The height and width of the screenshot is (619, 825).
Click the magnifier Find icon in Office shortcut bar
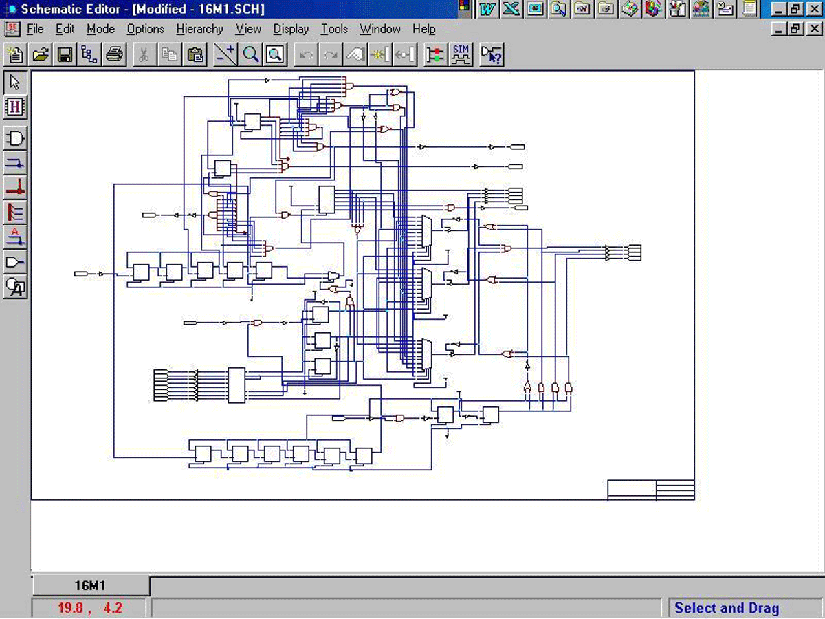pos(559,8)
